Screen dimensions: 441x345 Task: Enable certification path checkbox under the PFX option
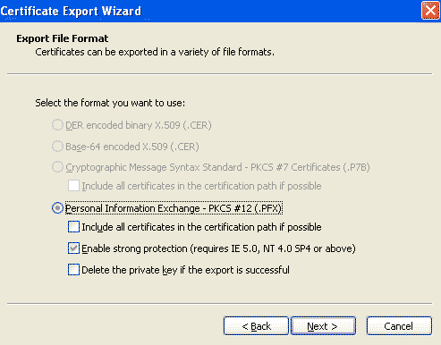point(73,227)
